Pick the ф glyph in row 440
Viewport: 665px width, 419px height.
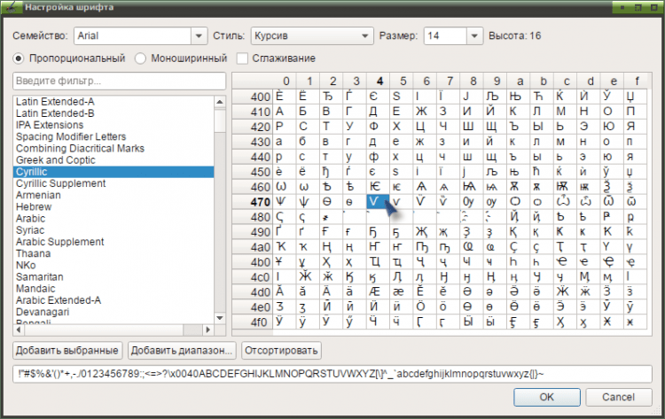374,156
